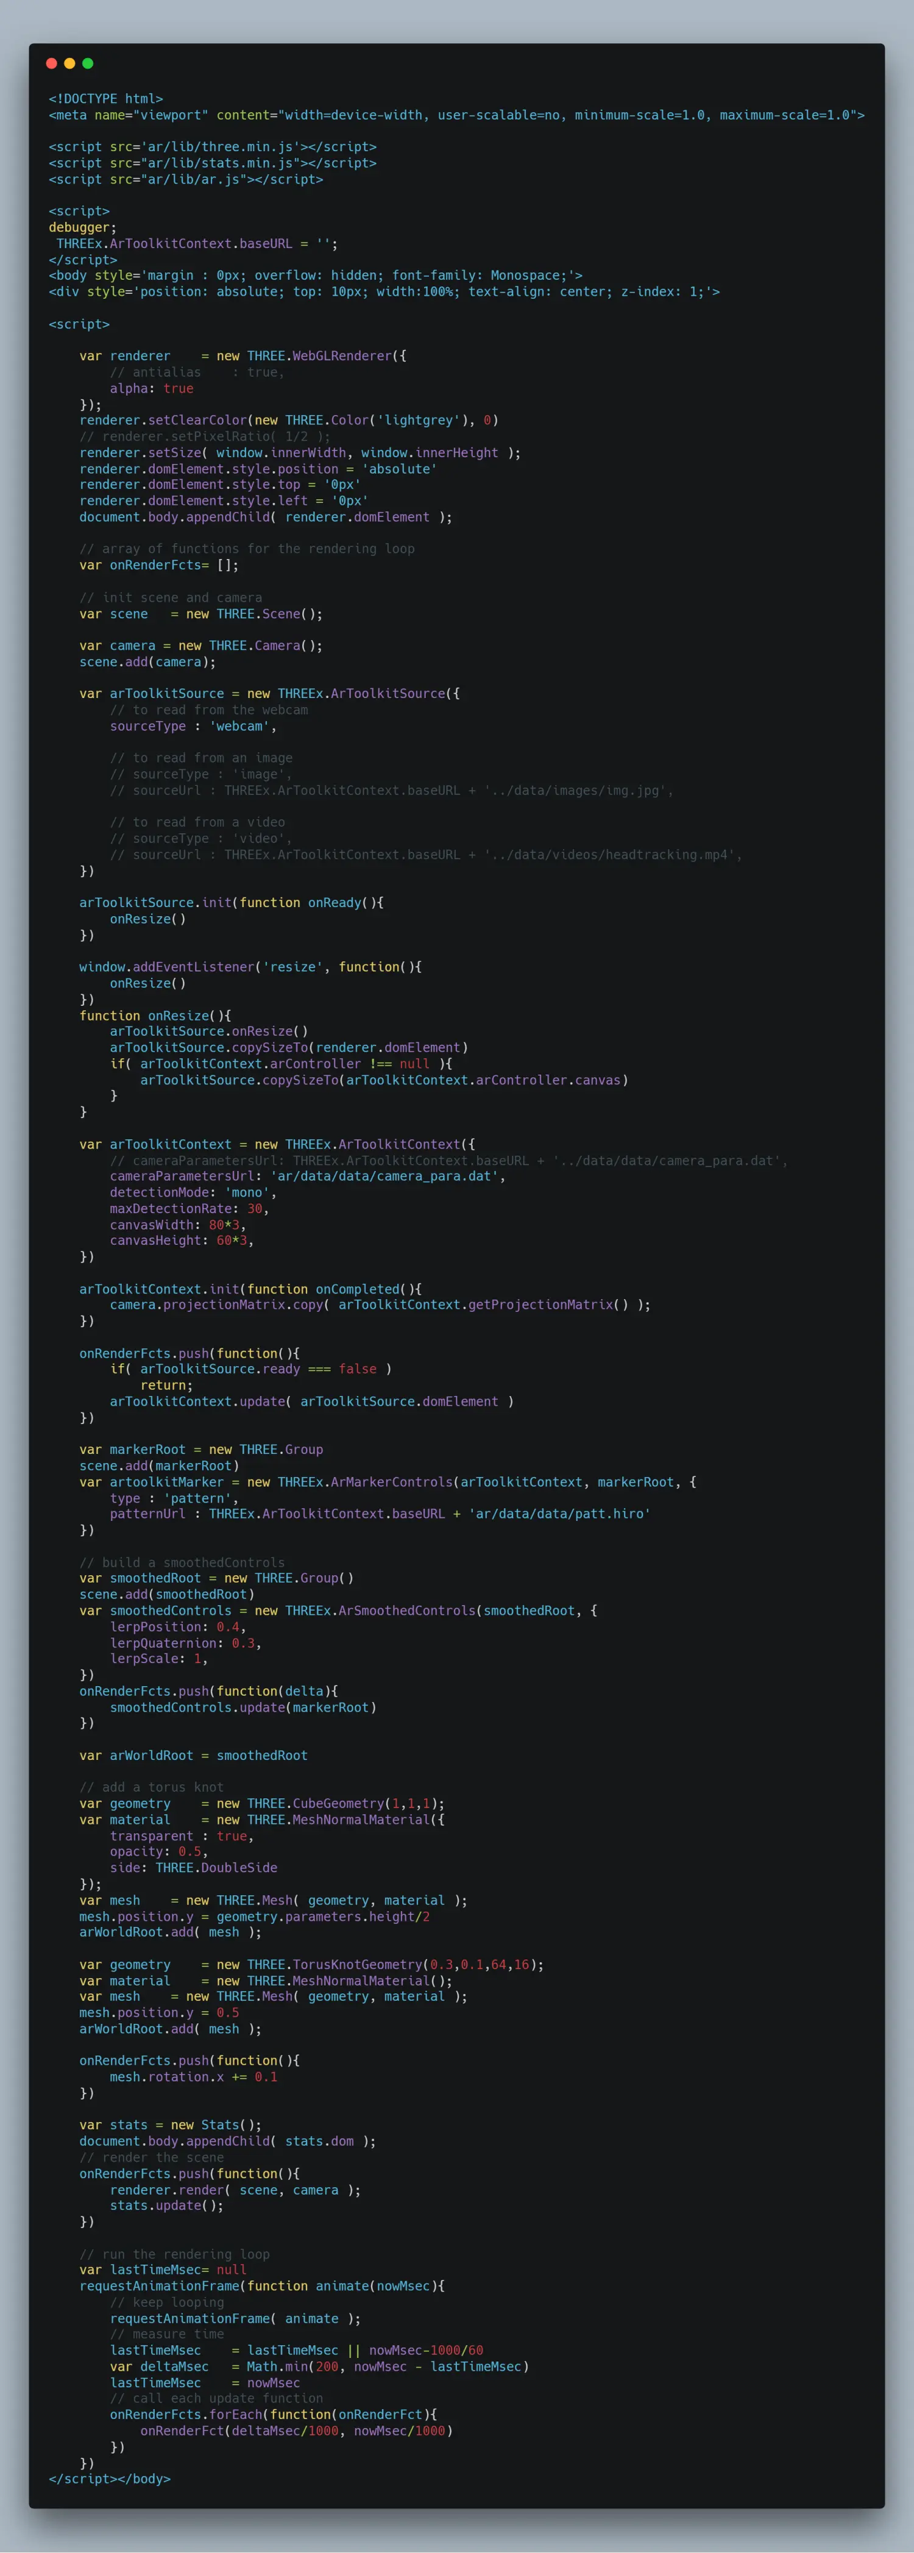Click the 'new THREEx.ArToolkitSource({' line
Image resolution: width=914 pixels, height=2553 pixels.
pos(269,694)
